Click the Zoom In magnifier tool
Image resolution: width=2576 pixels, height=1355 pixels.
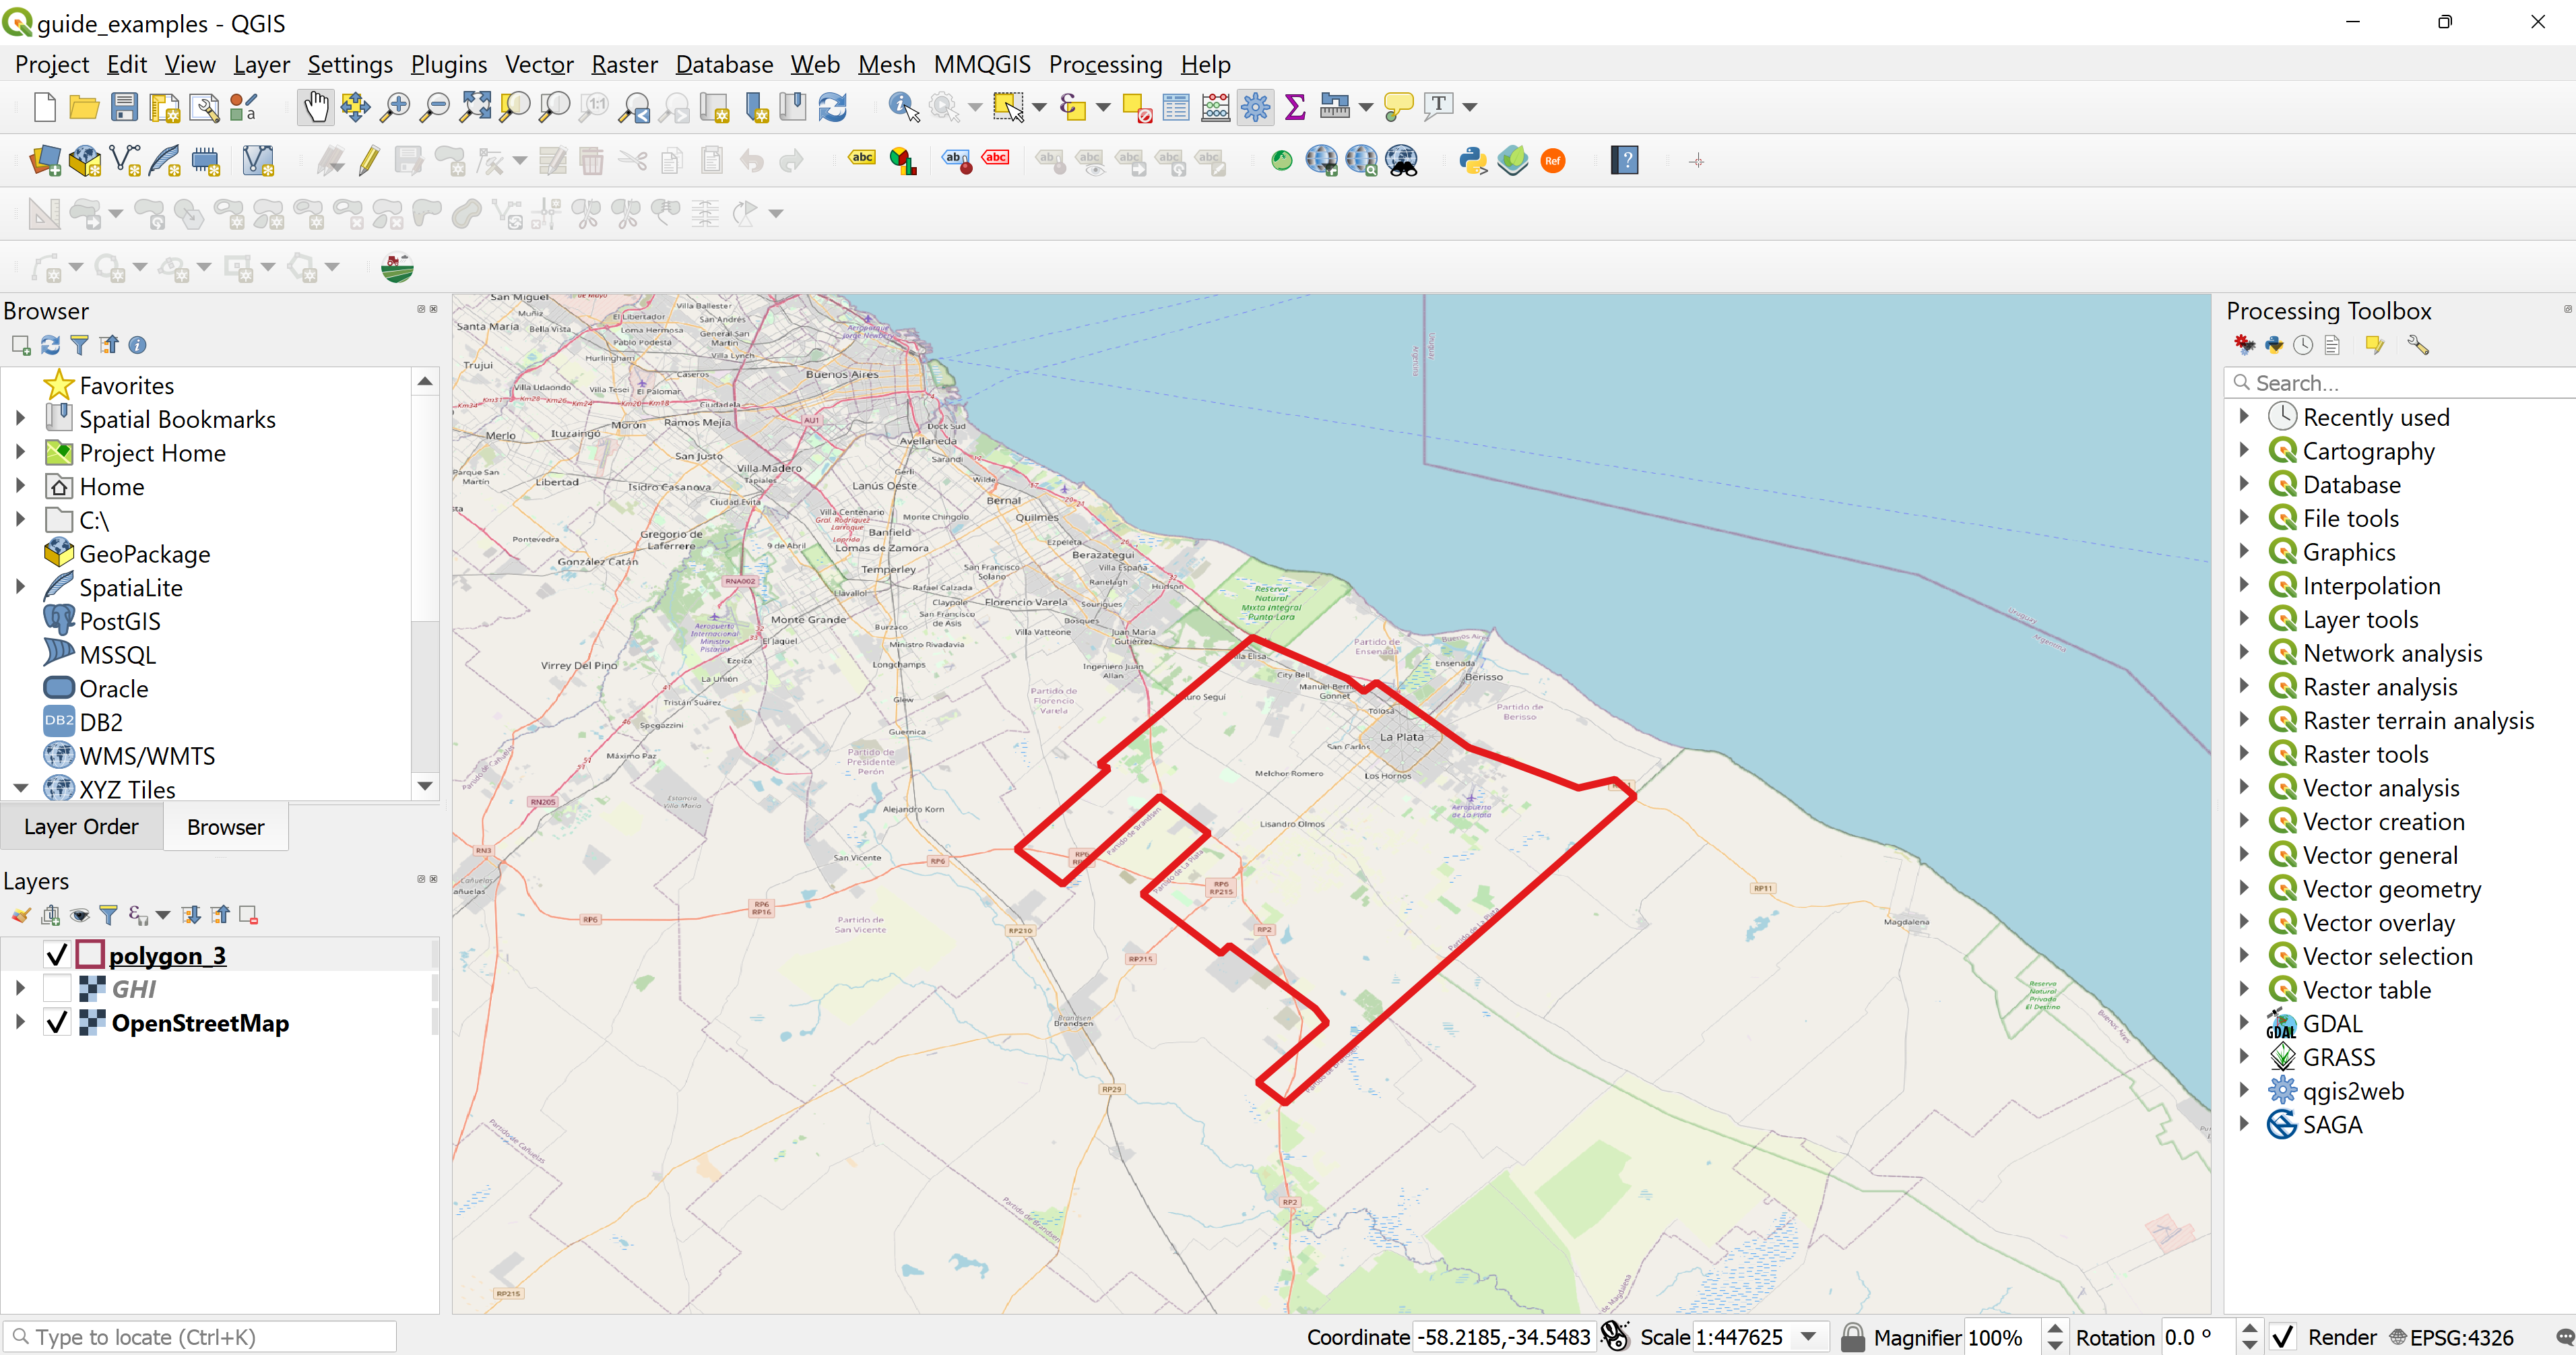point(396,106)
